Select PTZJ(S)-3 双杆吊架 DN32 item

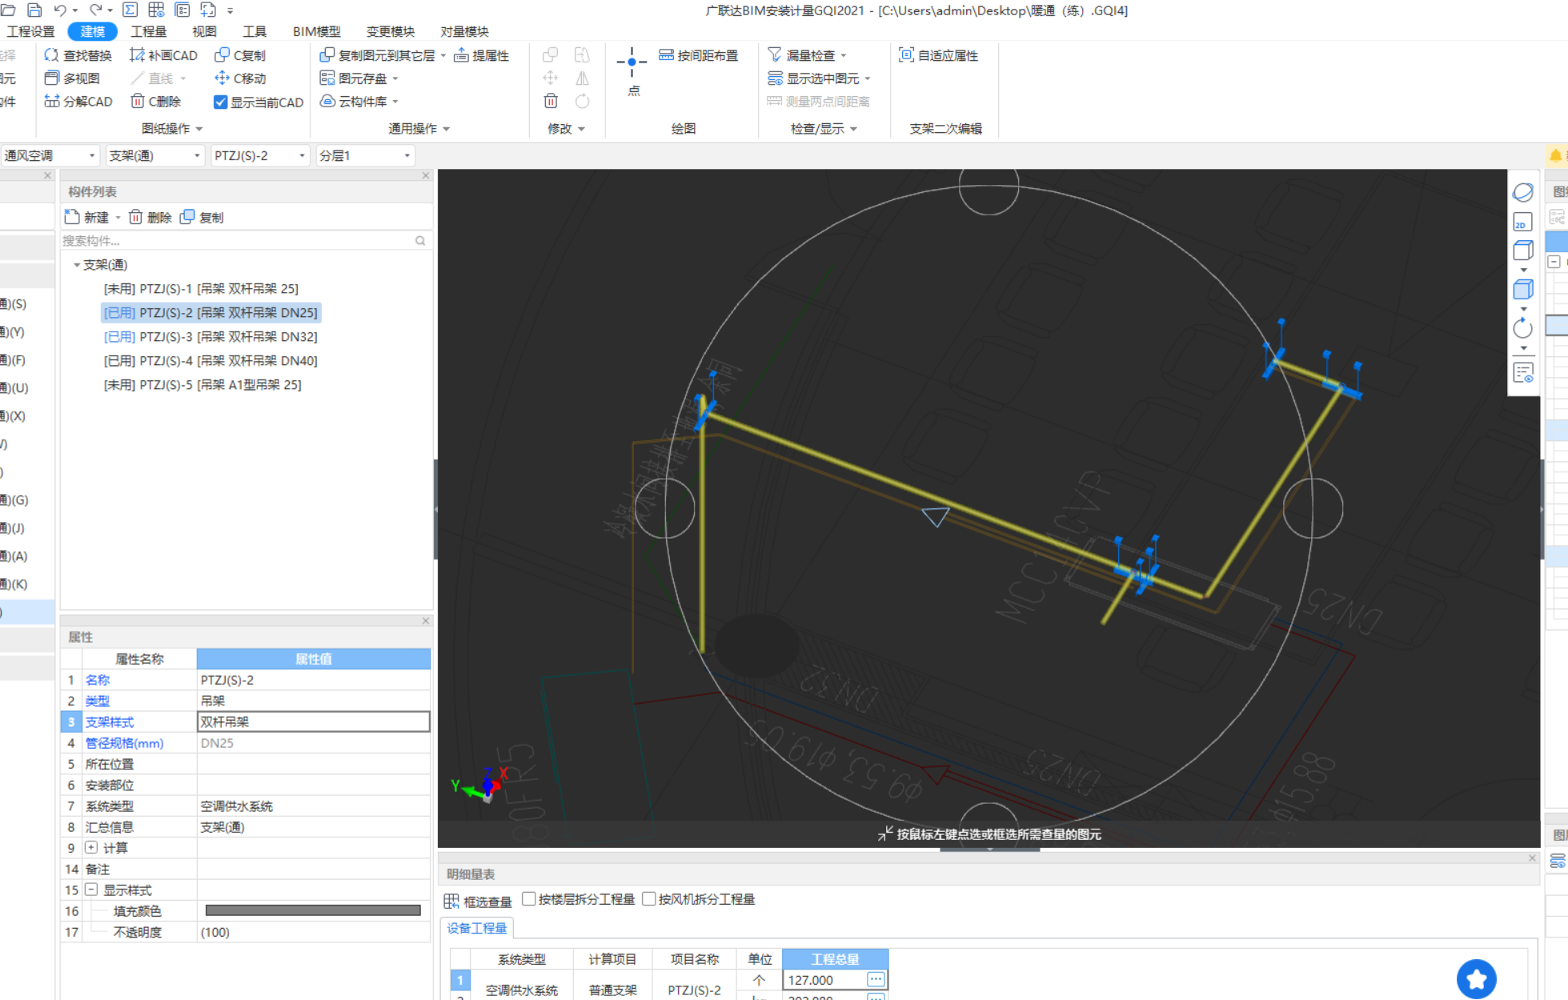click(211, 337)
